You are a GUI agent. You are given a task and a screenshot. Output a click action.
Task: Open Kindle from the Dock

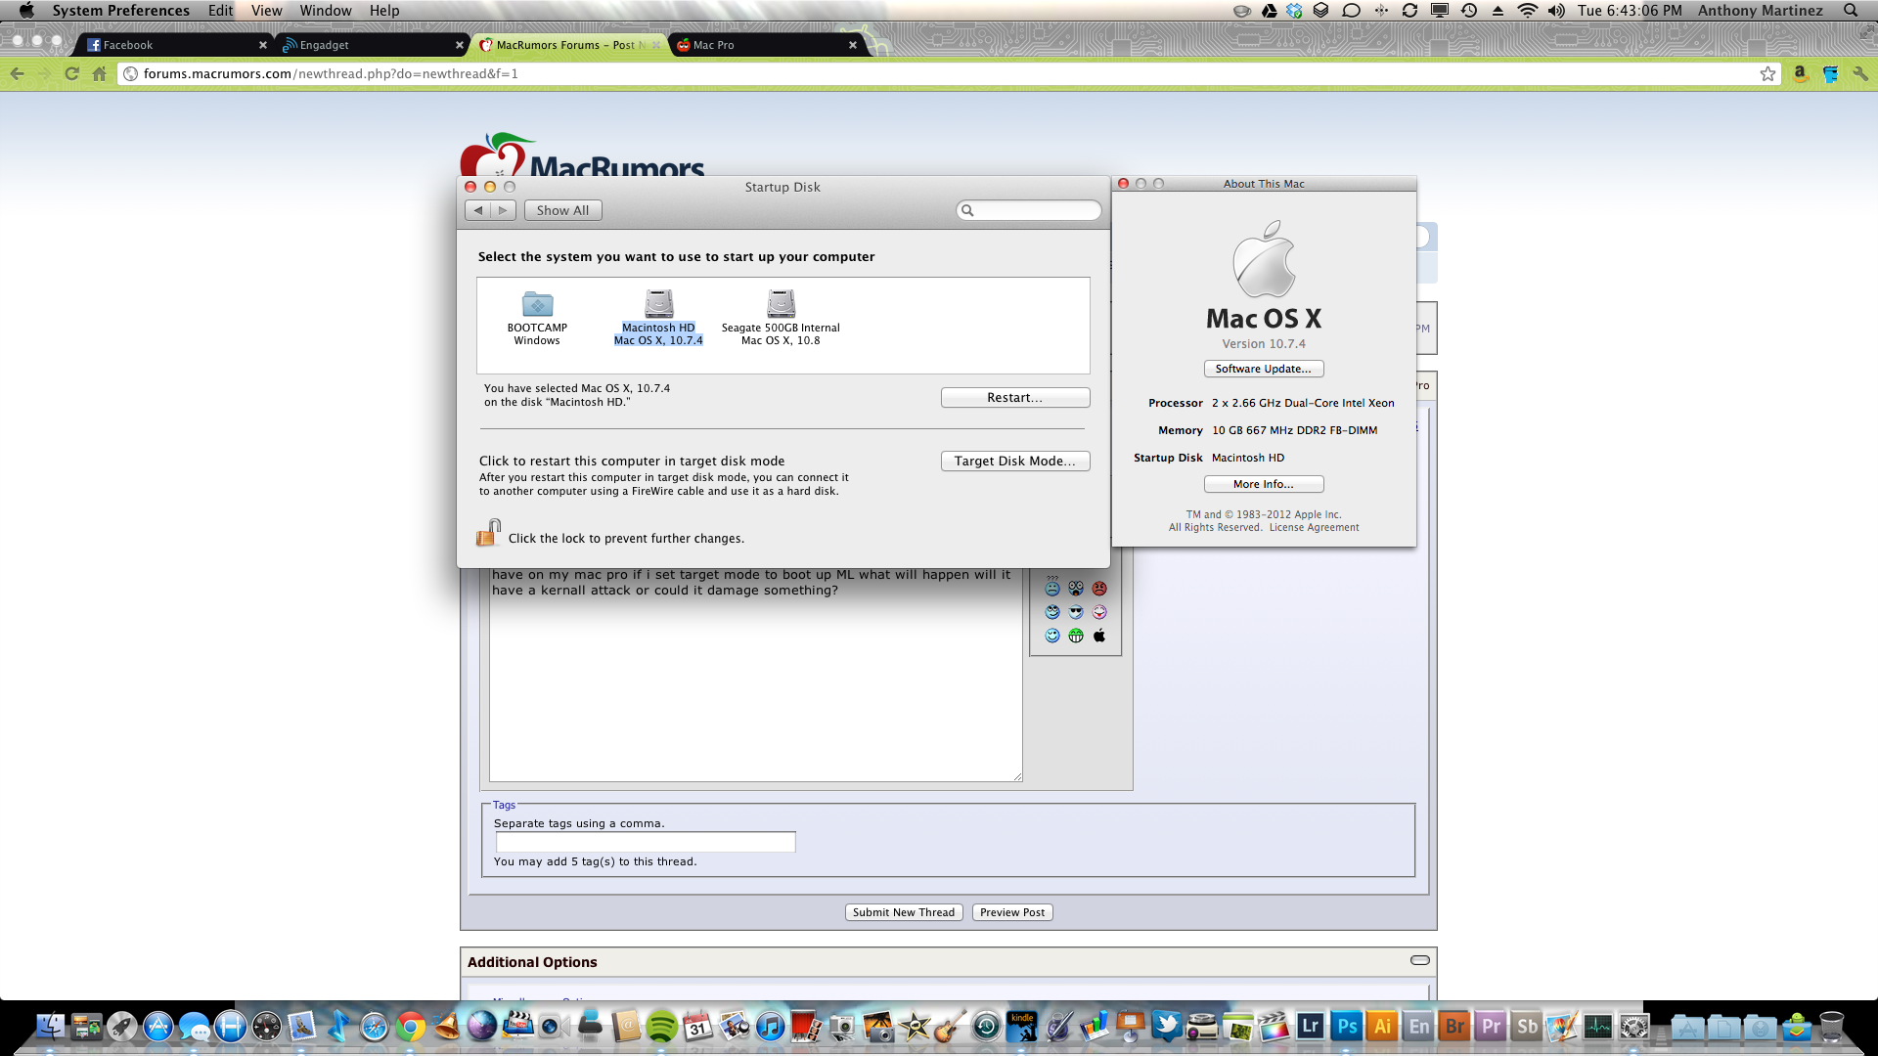pos(1022,1027)
